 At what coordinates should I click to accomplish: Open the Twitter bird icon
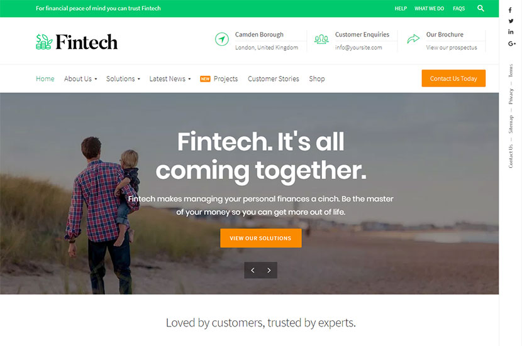(511, 21)
